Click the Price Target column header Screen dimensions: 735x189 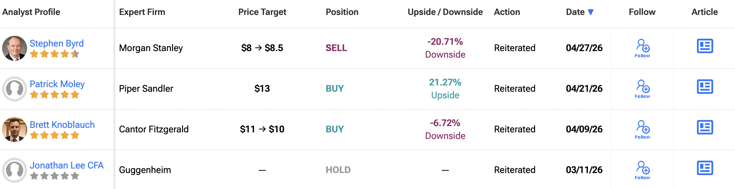[262, 12]
